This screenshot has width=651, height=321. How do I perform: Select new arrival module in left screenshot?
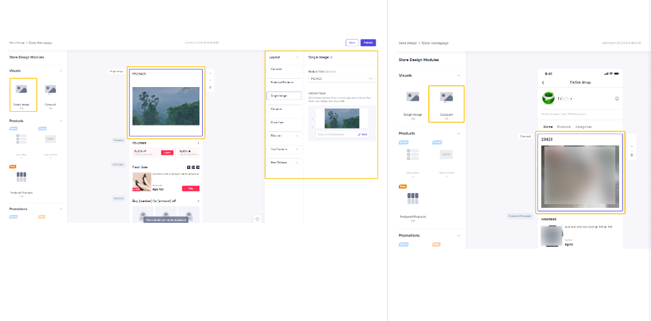tap(51, 138)
